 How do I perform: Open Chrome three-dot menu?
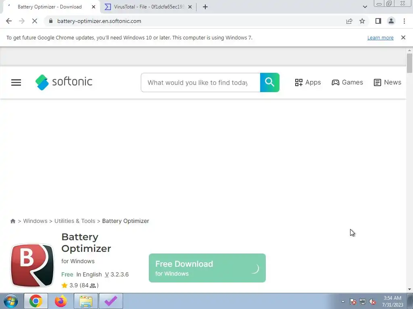tap(404, 21)
